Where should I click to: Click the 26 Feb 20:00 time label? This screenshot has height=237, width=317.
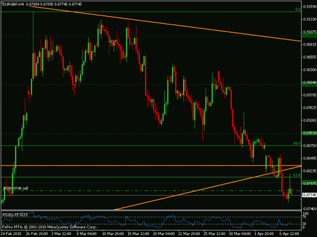click(37, 234)
